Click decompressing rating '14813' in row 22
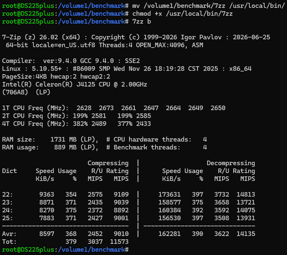This screenshot has width=287, height=255. 246,195
